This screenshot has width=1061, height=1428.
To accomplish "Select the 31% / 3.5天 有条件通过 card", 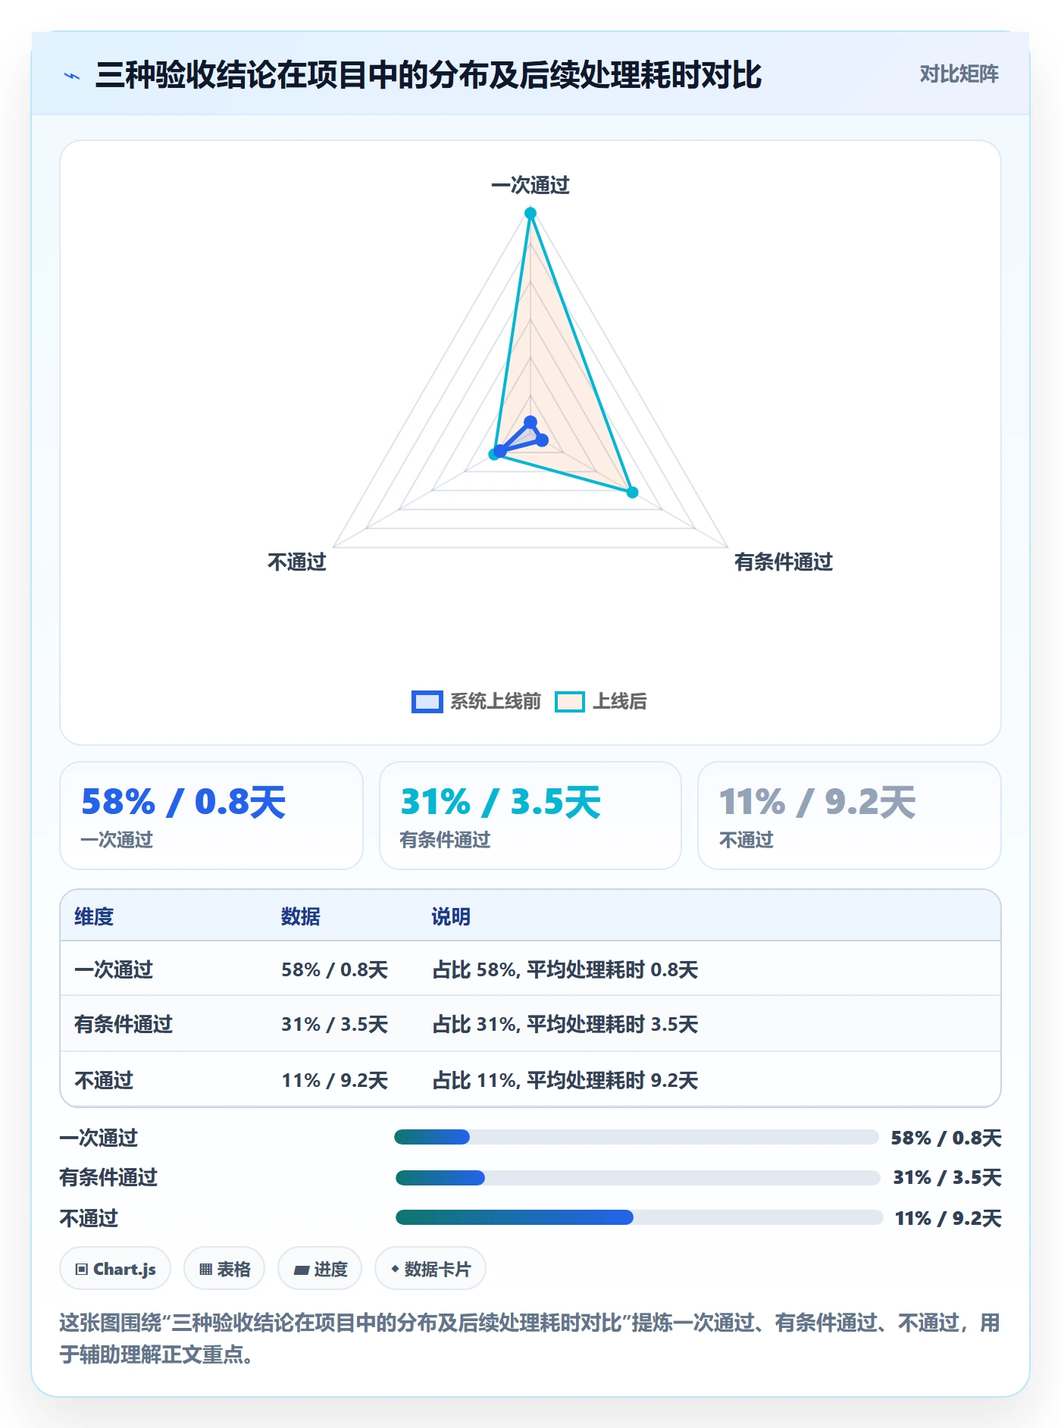I will (x=530, y=816).
